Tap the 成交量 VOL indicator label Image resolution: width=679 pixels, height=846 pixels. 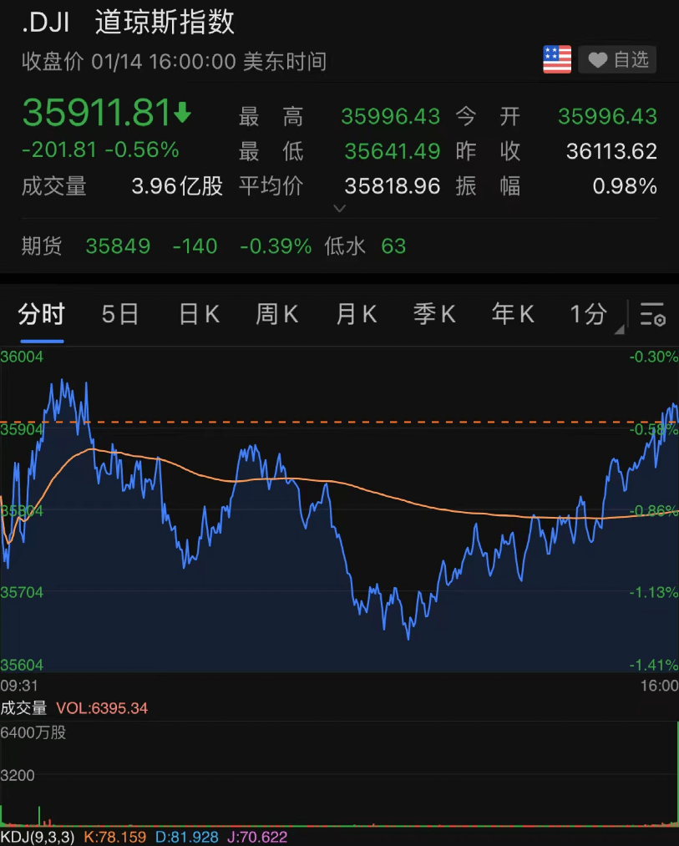point(74,708)
